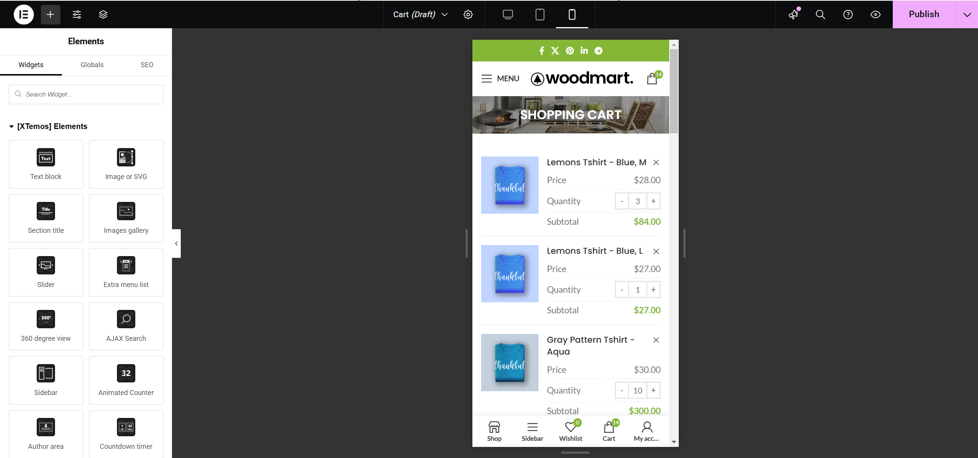978x458 pixels.
Task: Select the AJAX Search widget
Action: [126, 326]
